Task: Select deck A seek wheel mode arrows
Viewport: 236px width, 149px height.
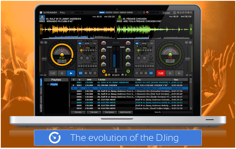Action: [87, 43]
